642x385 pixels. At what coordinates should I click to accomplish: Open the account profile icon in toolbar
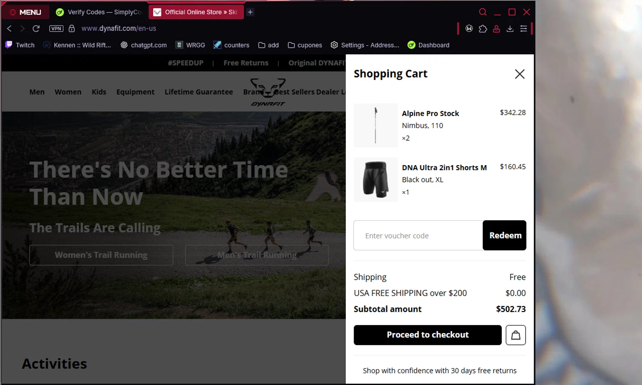pos(496,29)
